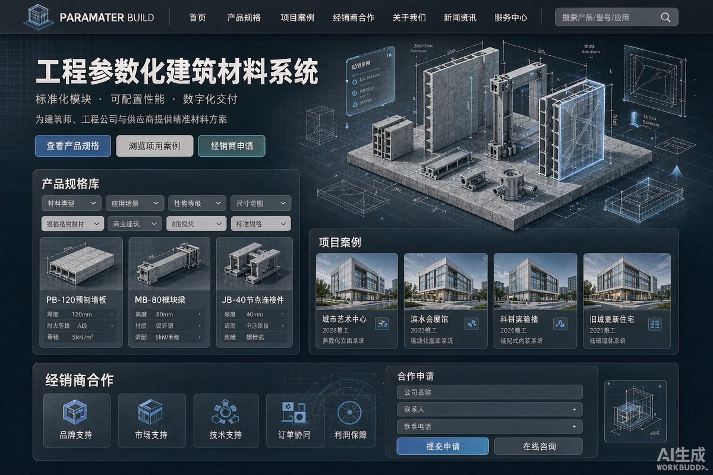Click the 城市艺术中心 project title
Screen dimensions: 713x475
[344, 319]
